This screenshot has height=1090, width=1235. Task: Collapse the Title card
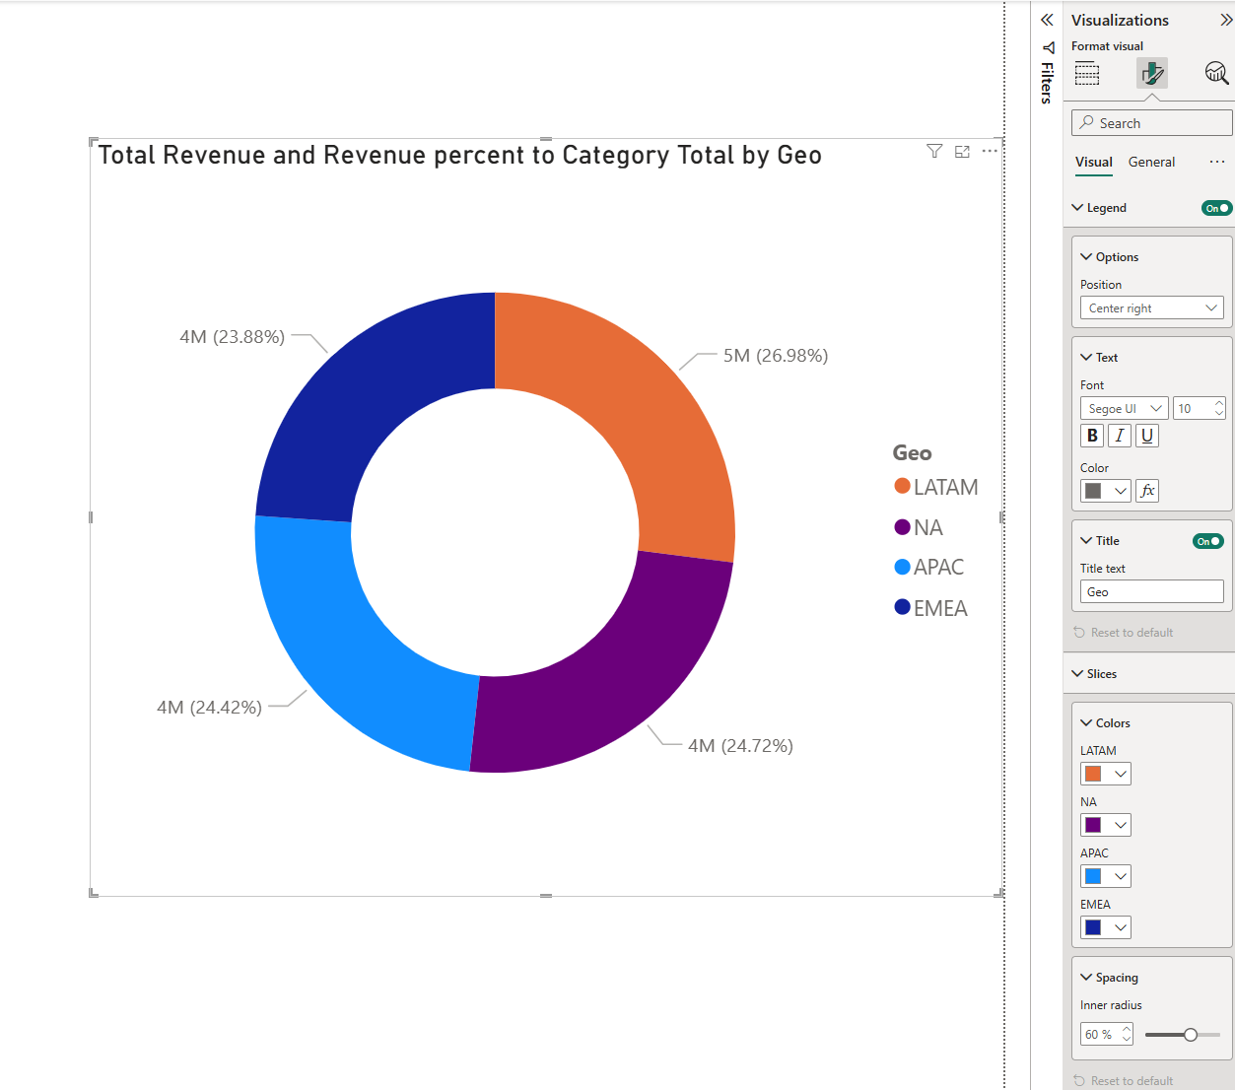(1086, 541)
